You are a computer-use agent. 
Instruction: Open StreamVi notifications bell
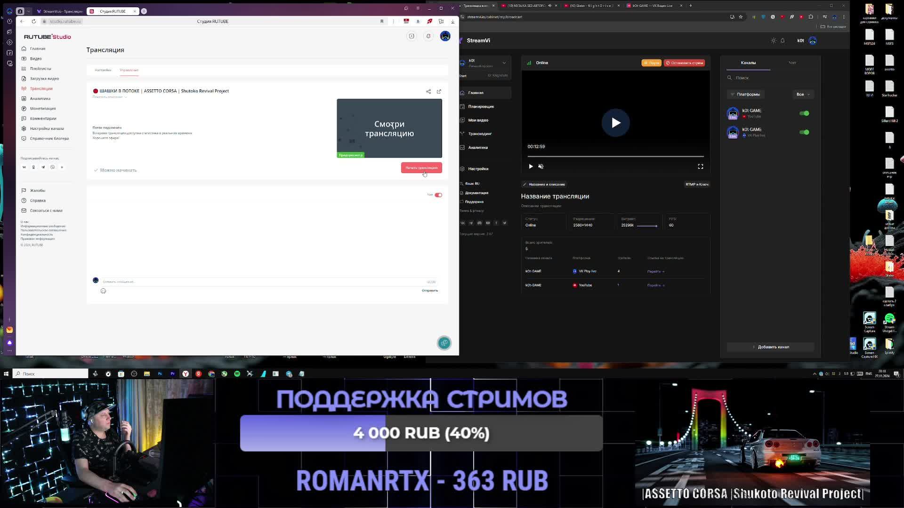point(783,40)
